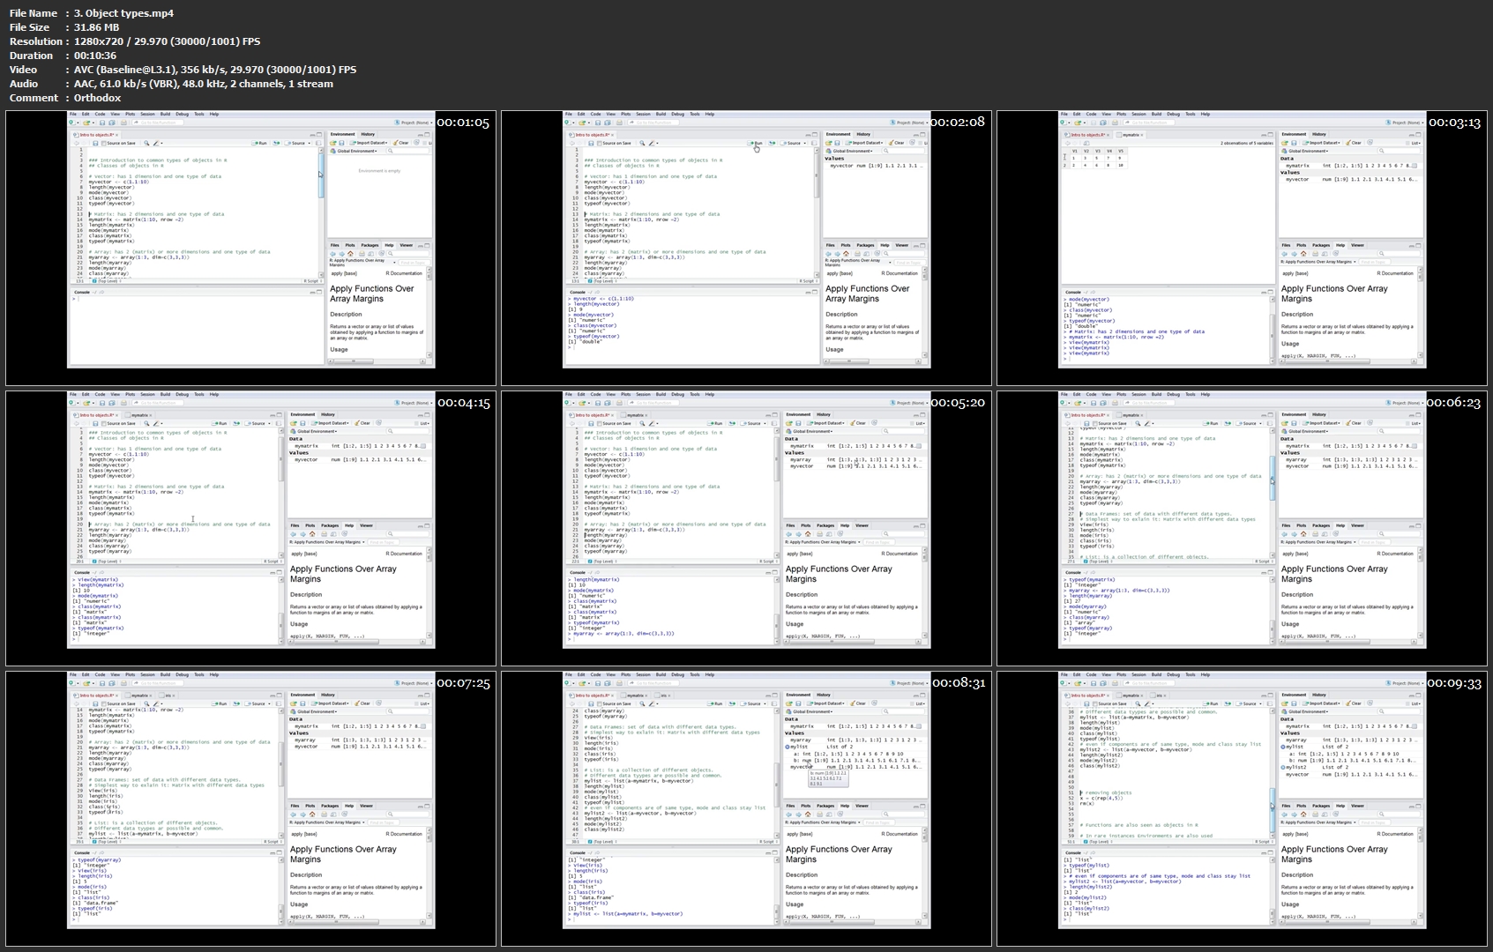Click the find magnifier icon in 00:01:05 frame
The image size is (1493, 952).
146,143
